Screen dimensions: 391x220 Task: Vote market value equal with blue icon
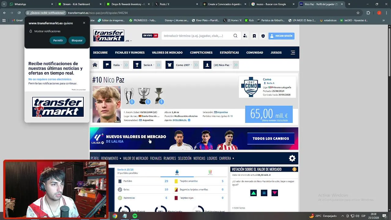click(264, 193)
